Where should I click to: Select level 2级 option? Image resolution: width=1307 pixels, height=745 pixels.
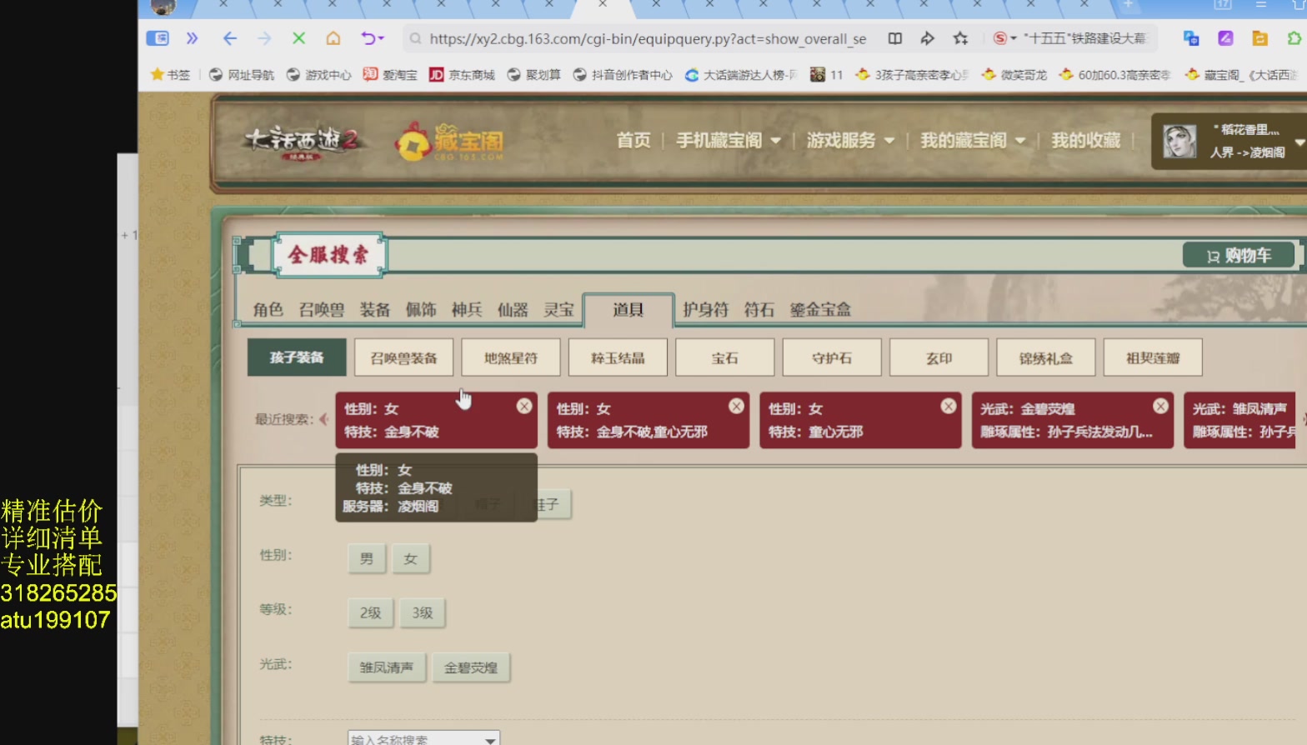coord(370,612)
